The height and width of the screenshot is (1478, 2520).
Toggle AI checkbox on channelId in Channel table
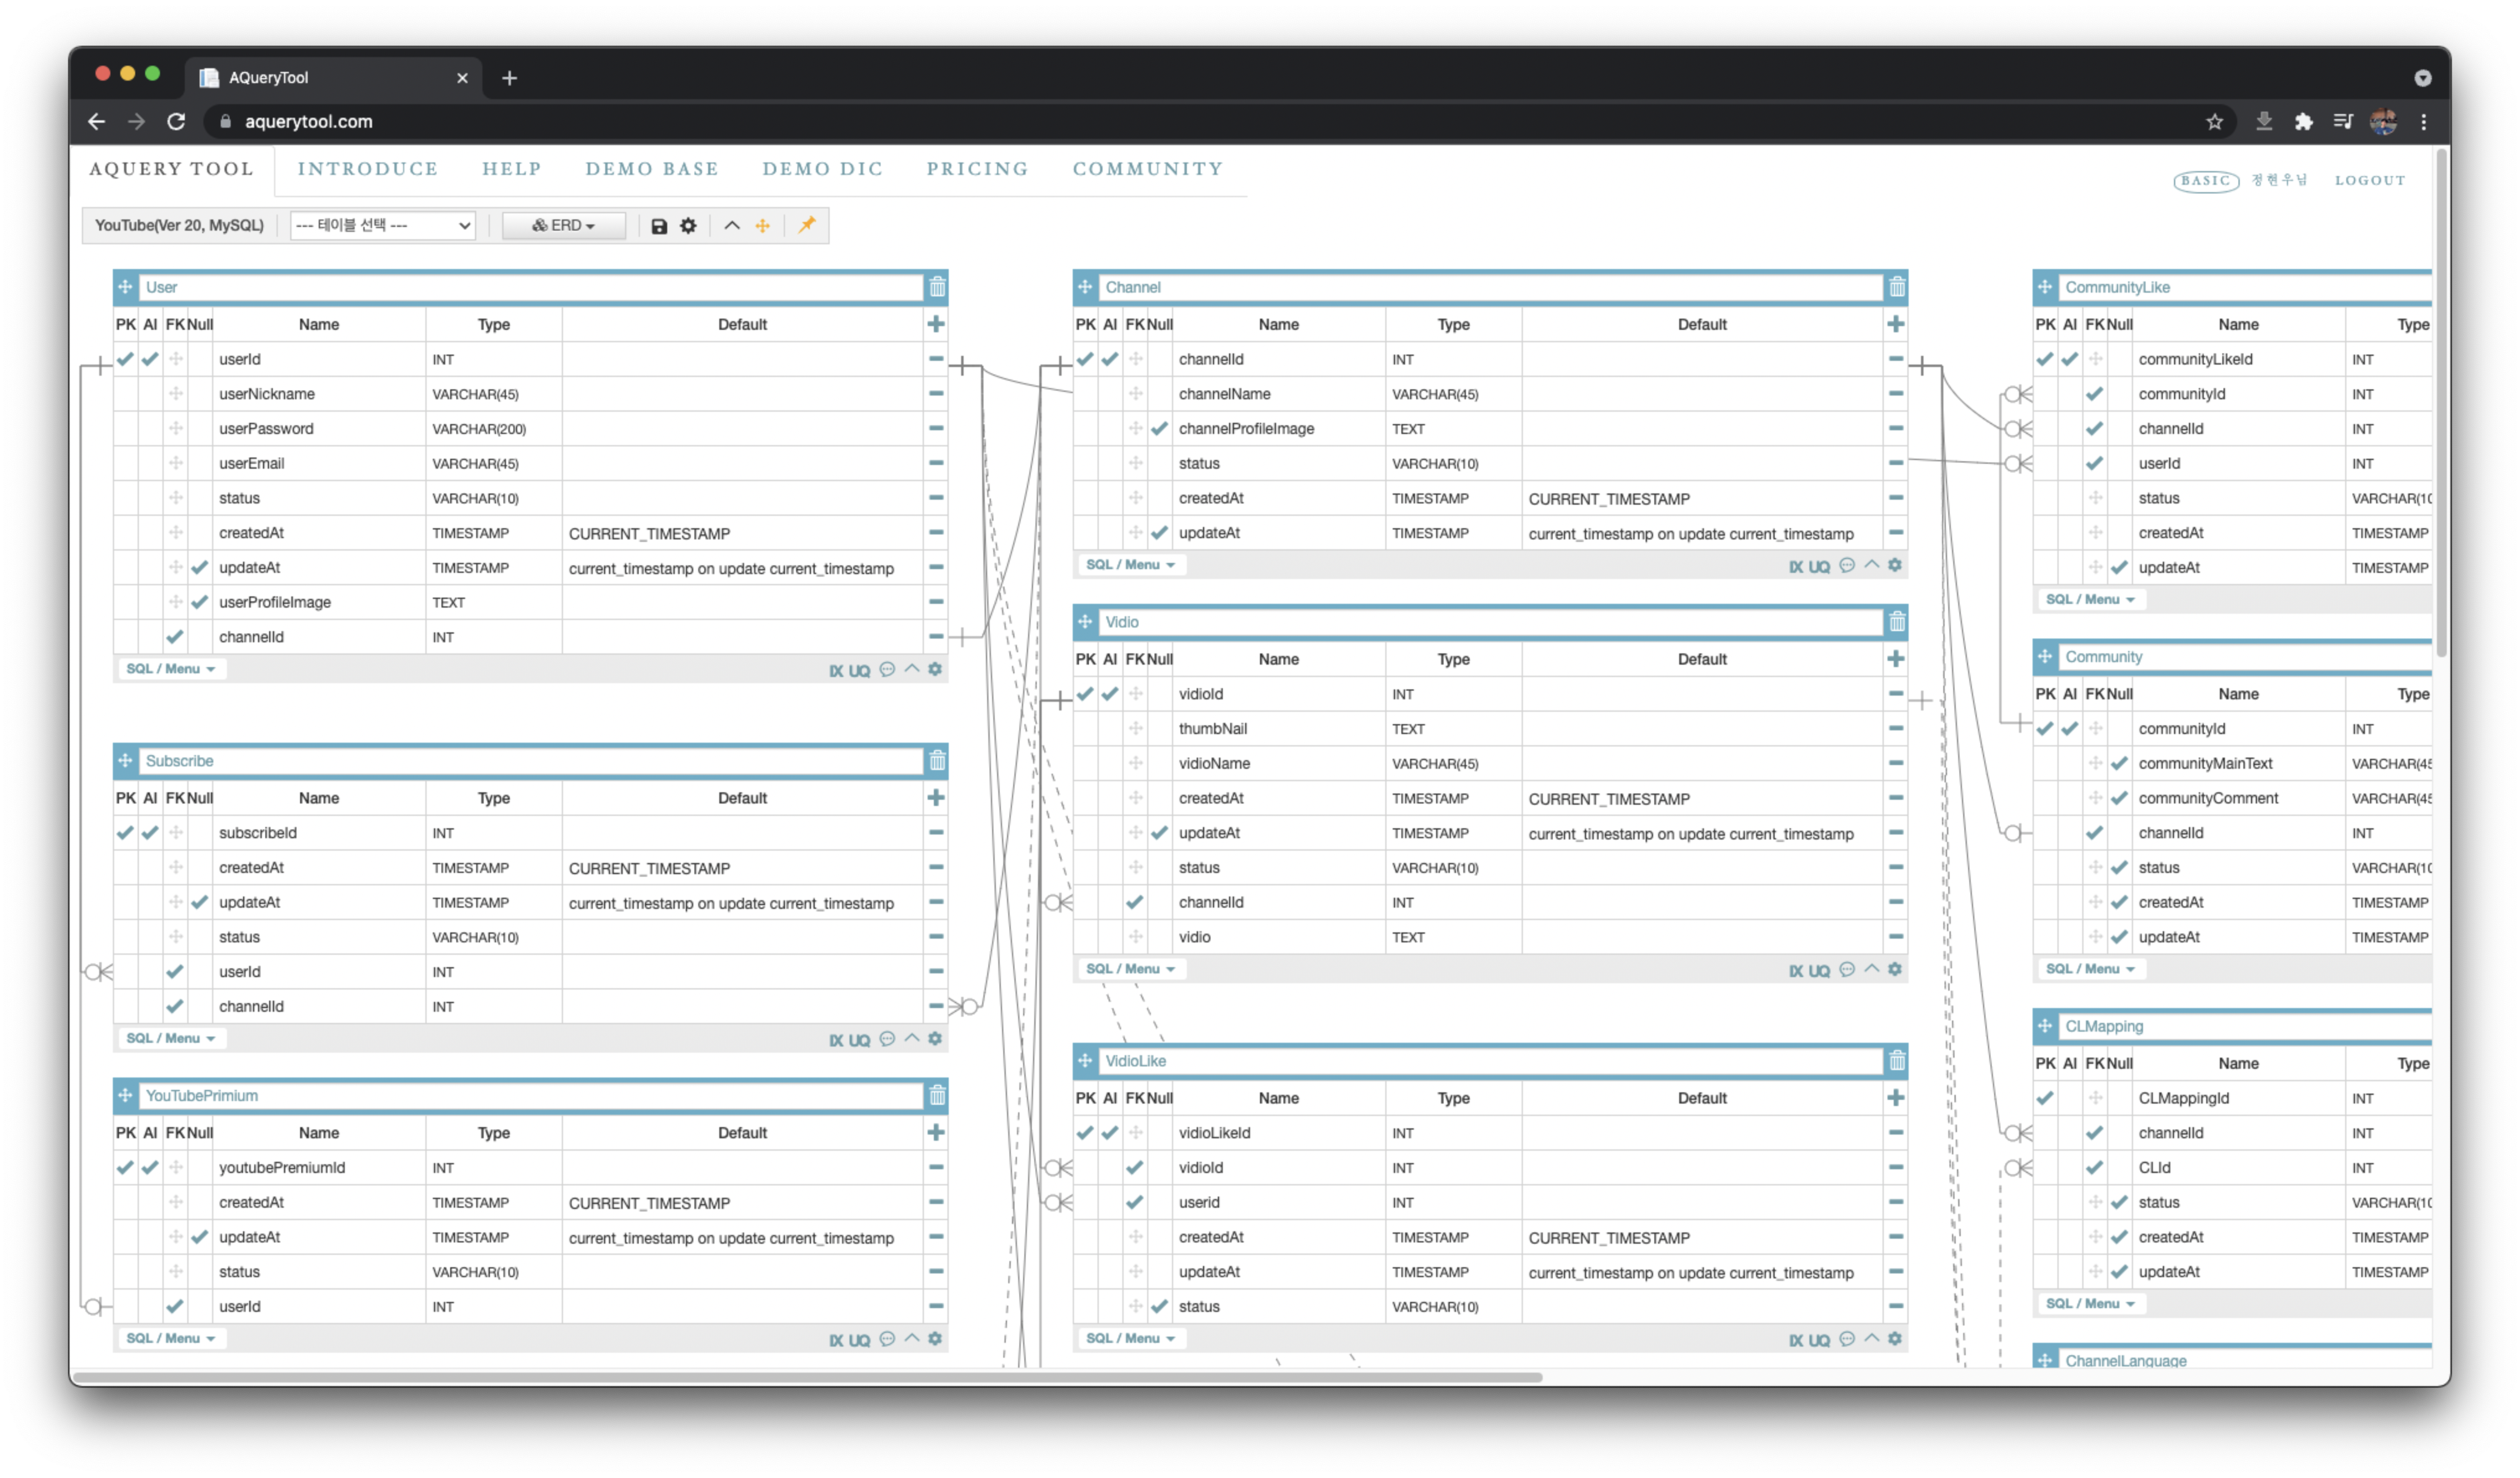[1109, 359]
